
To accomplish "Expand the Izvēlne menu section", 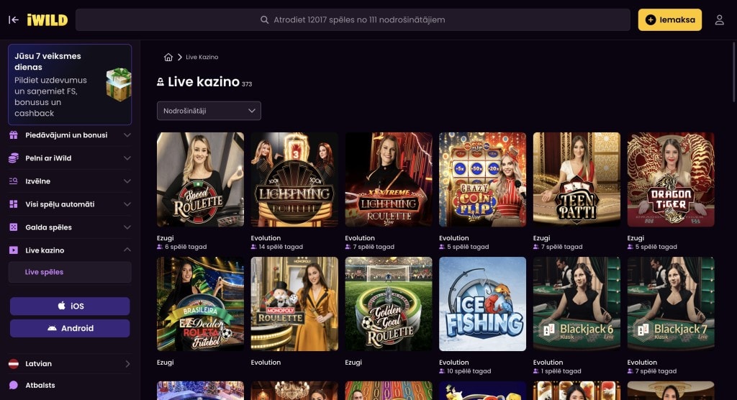I will coord(70,181).
